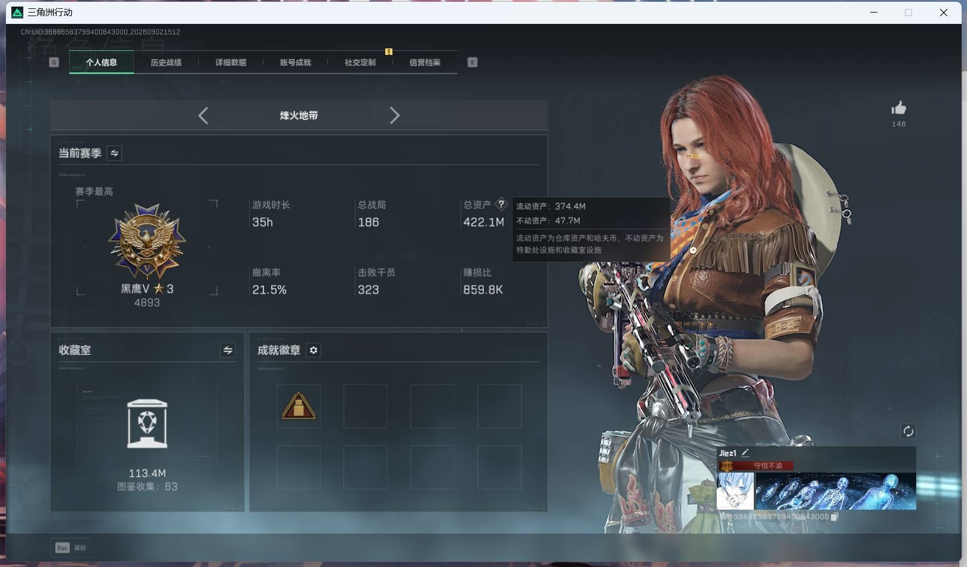Click the 113.4M collection value
Screen dimensions: 967x567
point(147,473)
